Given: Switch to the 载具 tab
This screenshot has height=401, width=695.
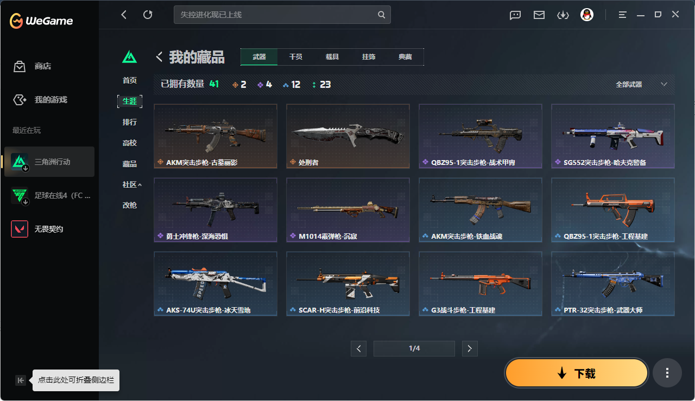Looking at the screenshot, I should click(x=332, y=57).
